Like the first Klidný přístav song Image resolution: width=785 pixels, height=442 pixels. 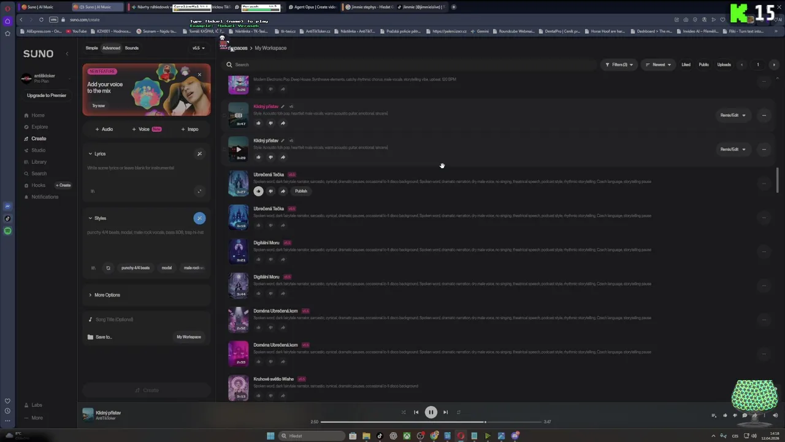click(x=258, y=123)
